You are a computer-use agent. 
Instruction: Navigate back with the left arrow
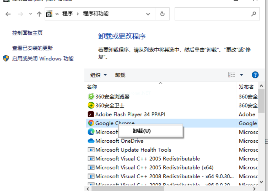click(8, 14)
